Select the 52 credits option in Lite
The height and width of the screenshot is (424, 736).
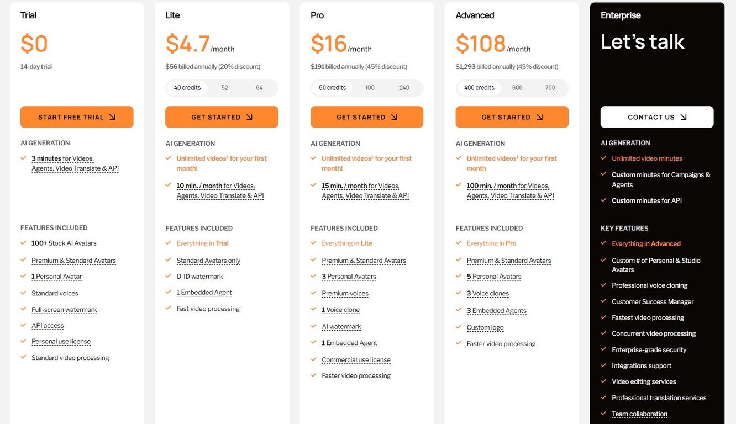225,88
